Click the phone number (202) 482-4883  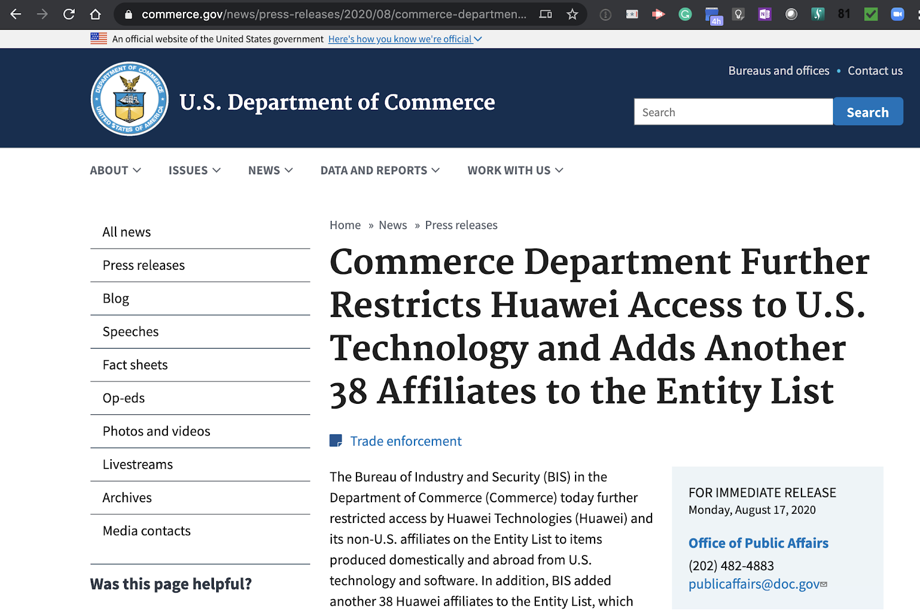[x=731, y=566]
